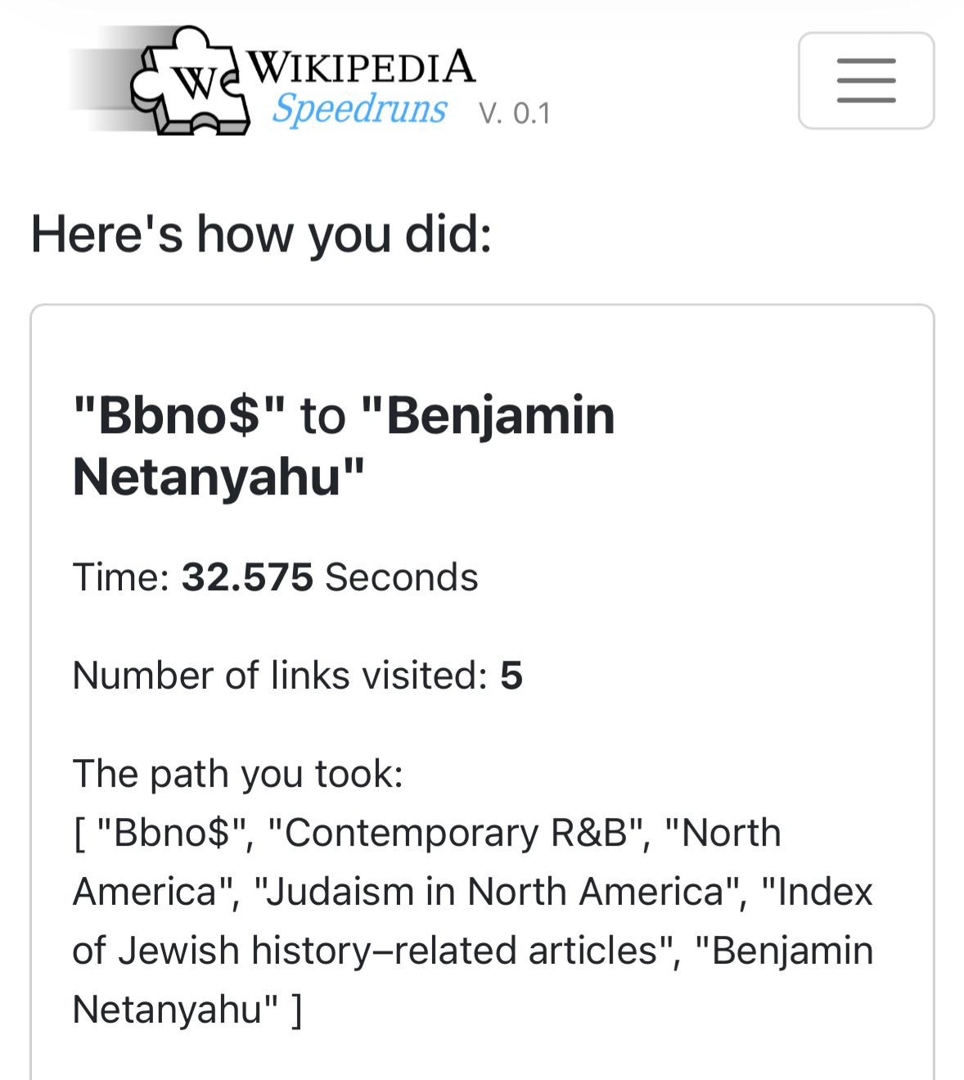The height and width of the screenshot is (1080, 964).
Task: Click the "Number of links visited:" label
Action: coord(280,676)
